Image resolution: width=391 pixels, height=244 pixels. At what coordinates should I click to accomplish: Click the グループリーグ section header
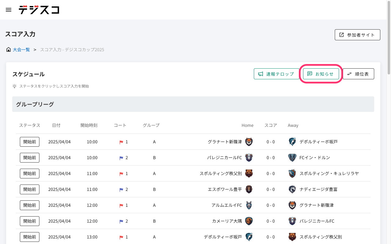coord(193,104)
